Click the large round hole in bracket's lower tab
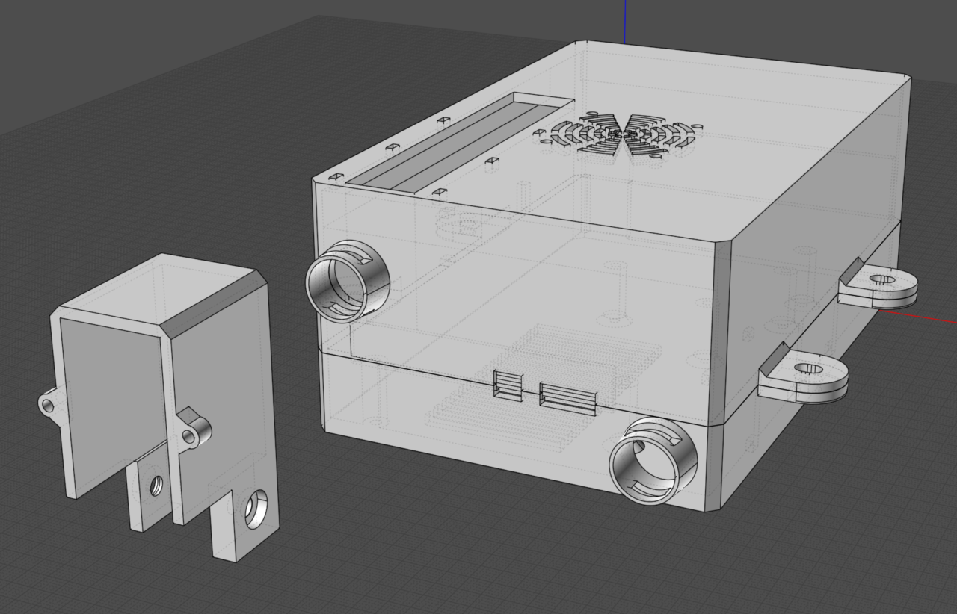 point(256,509)
